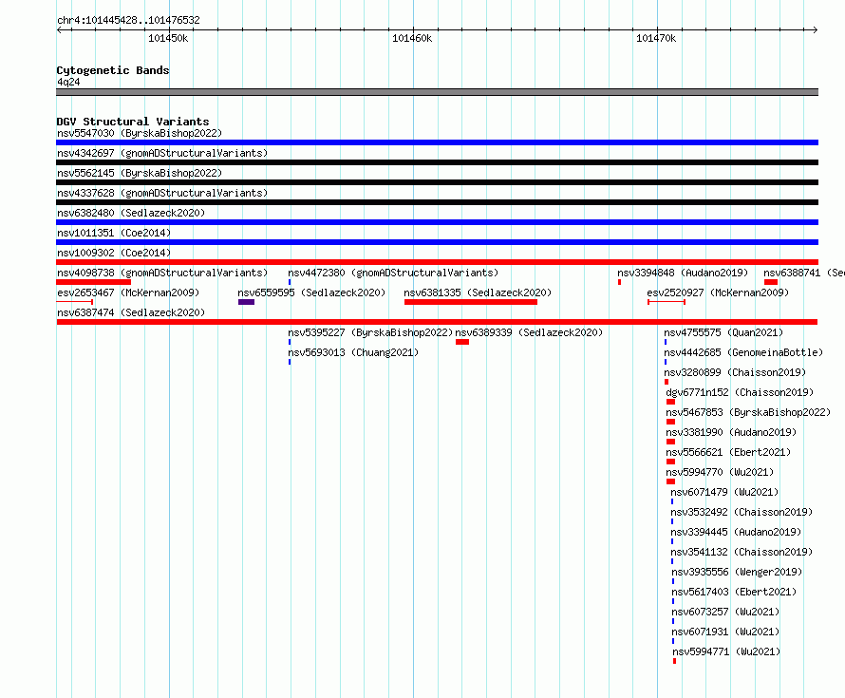Click the esv2653467 (McKernan2009) label
This screenshot has height=698, width=845.
click(x=128, y=292)
